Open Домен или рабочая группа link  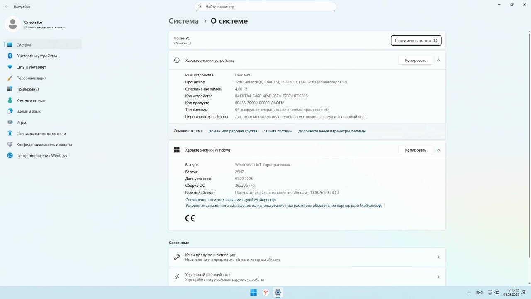click(233, 131)
